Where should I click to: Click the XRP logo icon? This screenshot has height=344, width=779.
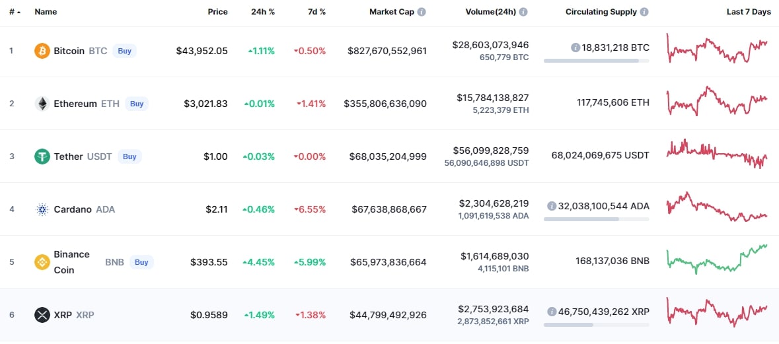coord(42,315)
